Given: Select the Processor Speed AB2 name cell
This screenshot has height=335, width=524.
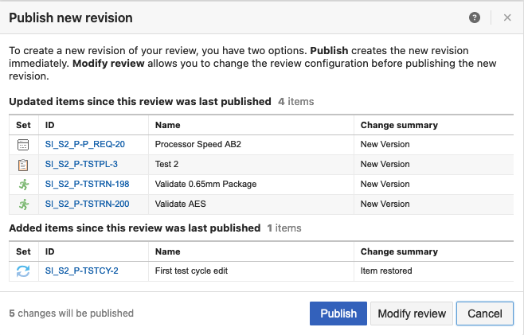Looking at the screenshot, I should (x=197, y=145).
